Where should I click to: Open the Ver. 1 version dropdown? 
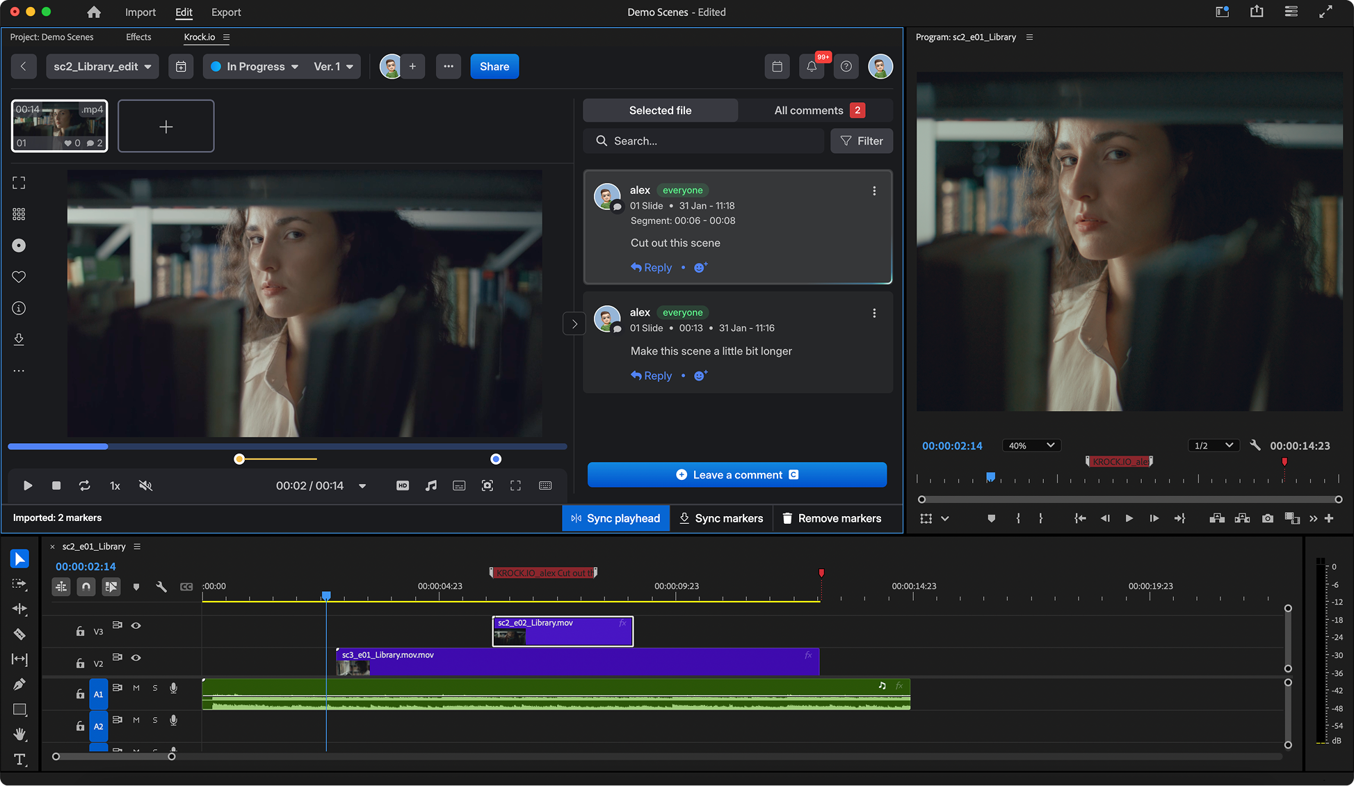pyautogui.click(x=334, y=67)
